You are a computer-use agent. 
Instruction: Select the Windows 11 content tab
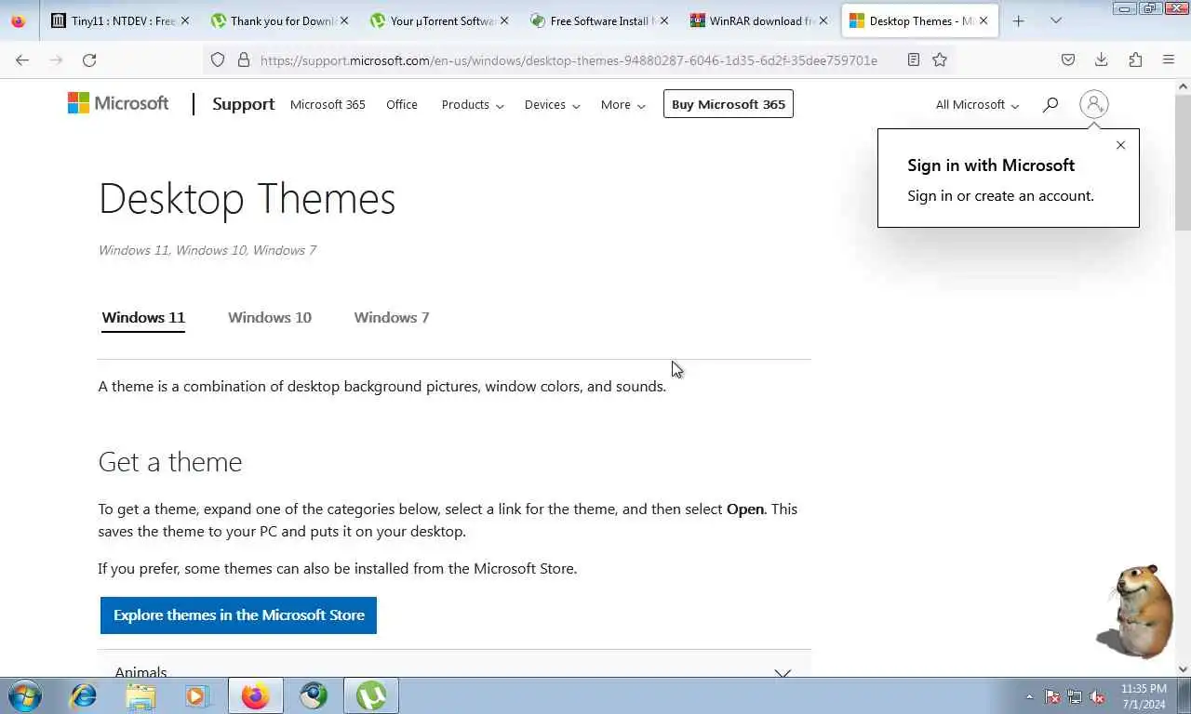coord(143,317)
